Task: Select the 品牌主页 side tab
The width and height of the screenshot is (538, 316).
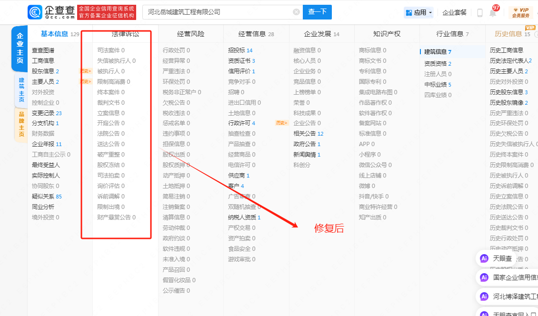Action: tap(21, 124)
